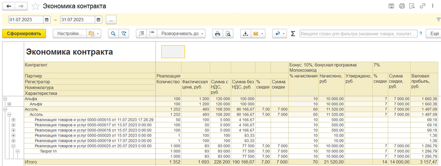441x166 pixels.
Task: Click the Find magnifier icon in toolbar
Action: (113, 33)
